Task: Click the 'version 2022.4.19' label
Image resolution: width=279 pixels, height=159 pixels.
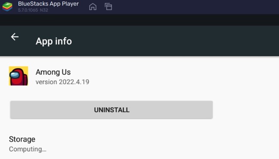Action: click(63, 82)
